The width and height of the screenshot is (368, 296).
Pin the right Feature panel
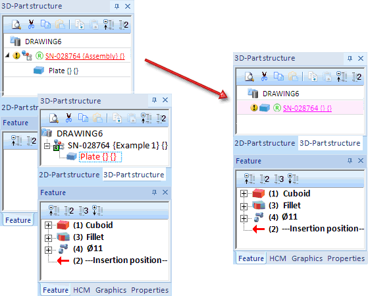click(x=350, y=161)
